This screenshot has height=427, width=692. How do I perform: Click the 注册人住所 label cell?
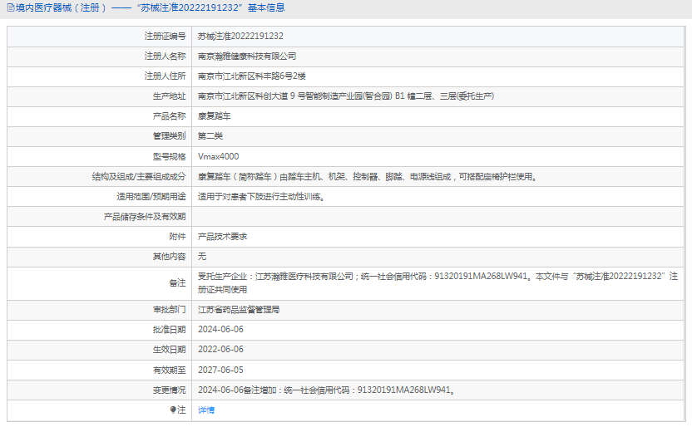click(x=99, y=76)
